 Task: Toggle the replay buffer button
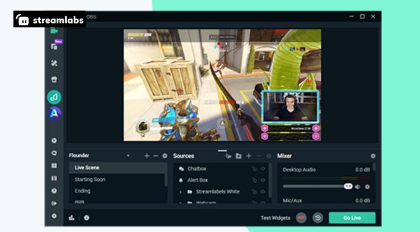point(318,218)
